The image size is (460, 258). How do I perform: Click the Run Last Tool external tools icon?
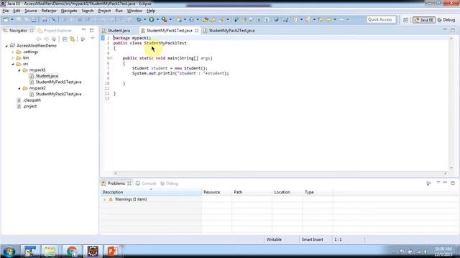pyautogui.click(x=165, y=19)
